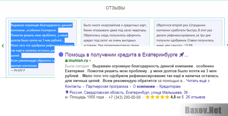Viewport: 228px width, 116px height.
Task: Click the review card starting 'Обратился второй раз'
Action: pos(188,33)
